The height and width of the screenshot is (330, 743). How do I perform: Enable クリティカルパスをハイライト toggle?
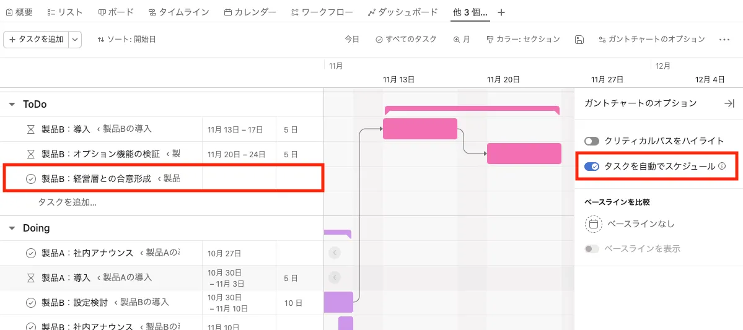point(592,141)
